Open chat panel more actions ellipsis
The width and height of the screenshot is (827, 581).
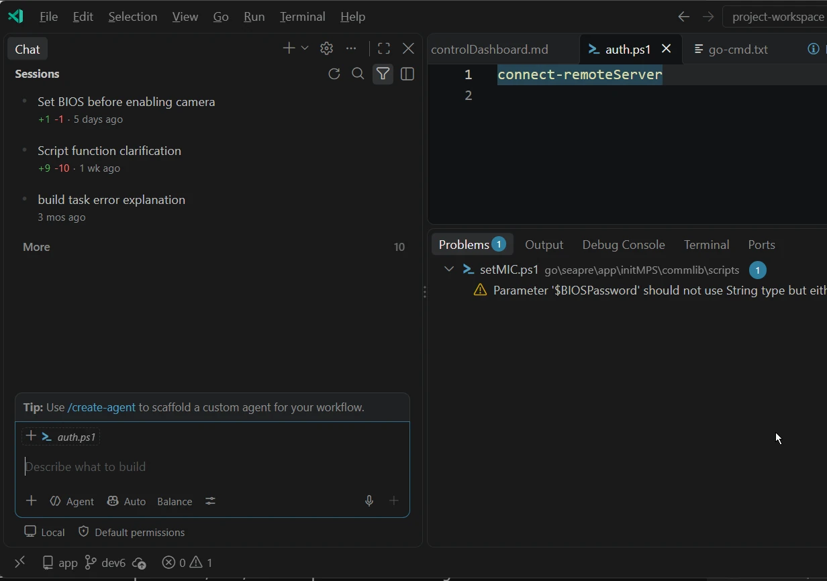point(351,48)
